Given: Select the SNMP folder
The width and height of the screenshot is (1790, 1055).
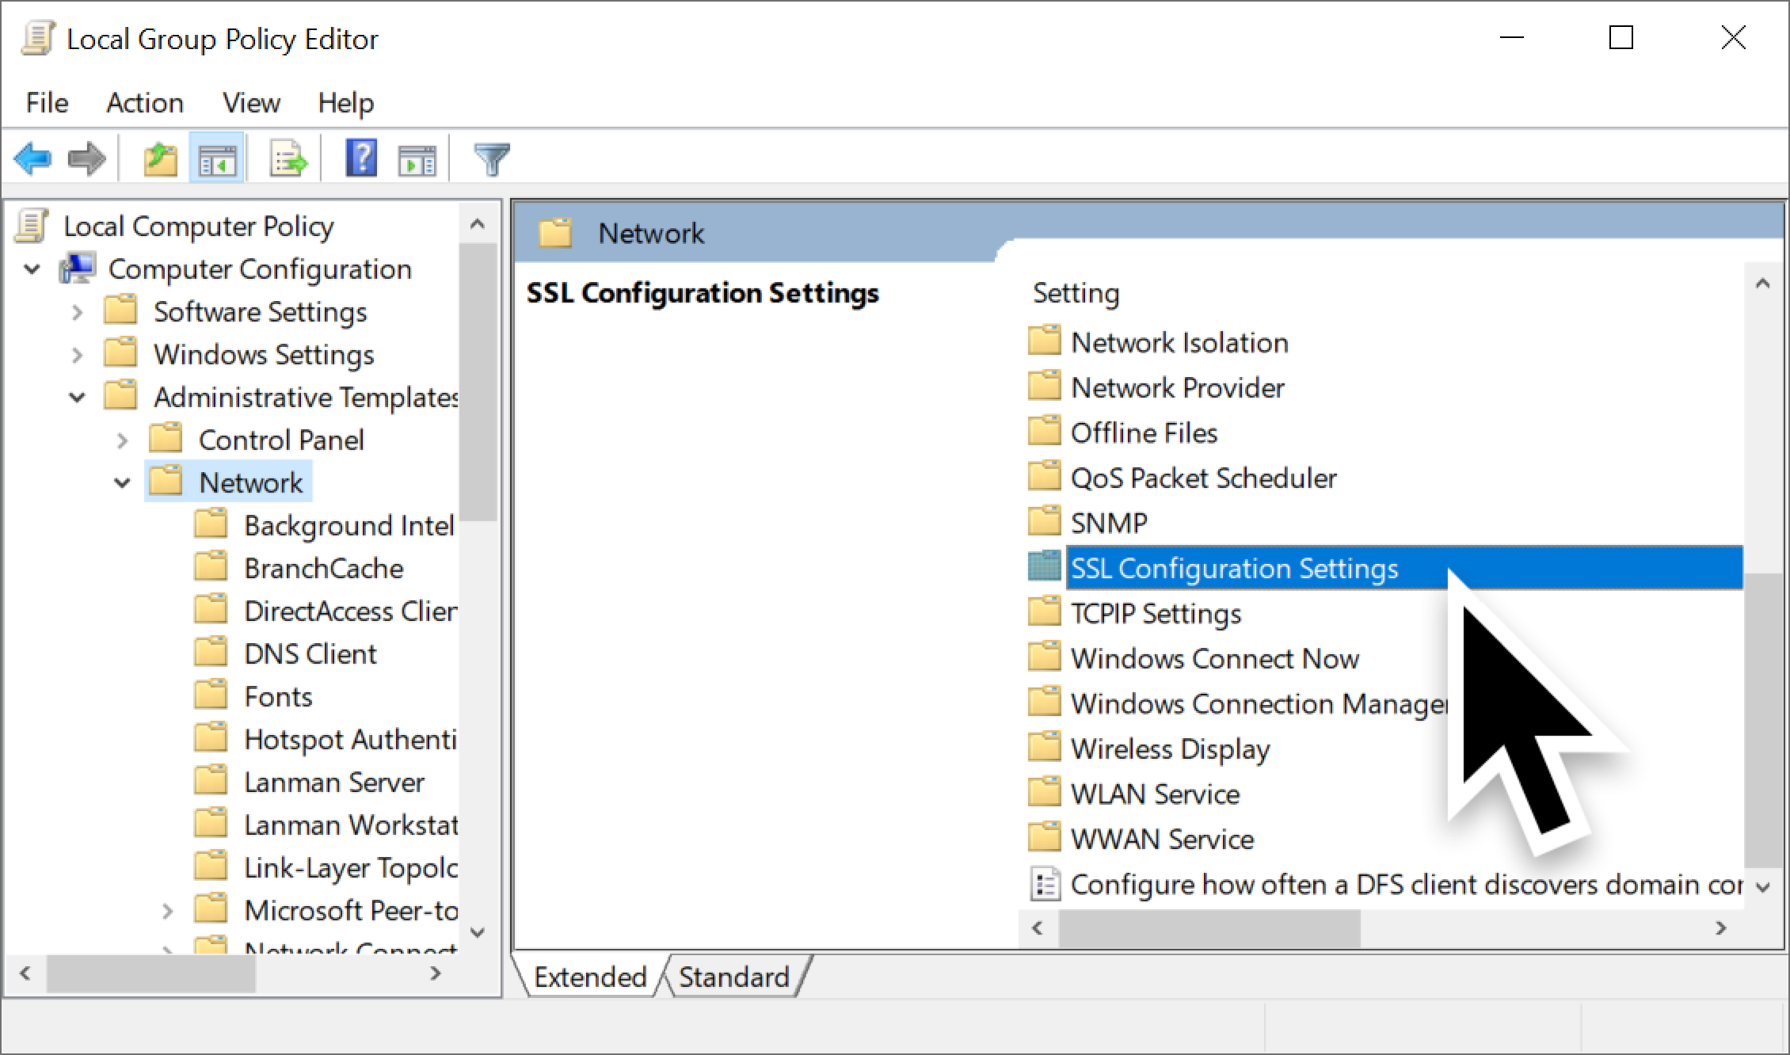Looking at the screenshot, I should click(x=1108, y=522).
